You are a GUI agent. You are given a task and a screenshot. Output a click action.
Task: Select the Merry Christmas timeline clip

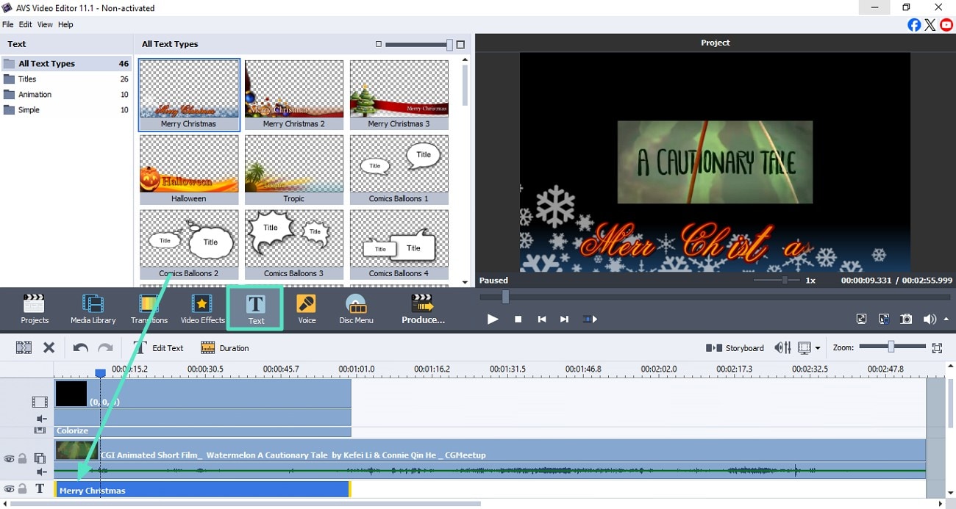[x=203, y=490]
